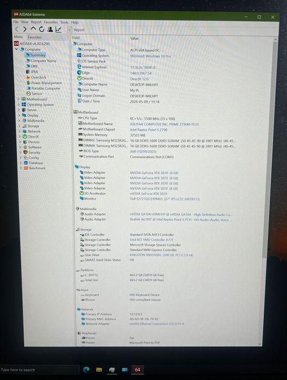Open the Microsoft Windows 10 Pro link
The width and height of the screenshot is (287, 380).
click(150, 56)
